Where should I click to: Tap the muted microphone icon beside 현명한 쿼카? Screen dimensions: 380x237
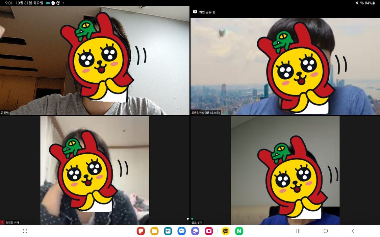(x=2, y=222)
